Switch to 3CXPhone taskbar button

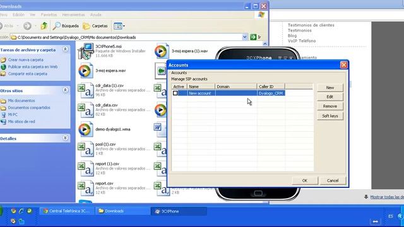coord(179,211)
